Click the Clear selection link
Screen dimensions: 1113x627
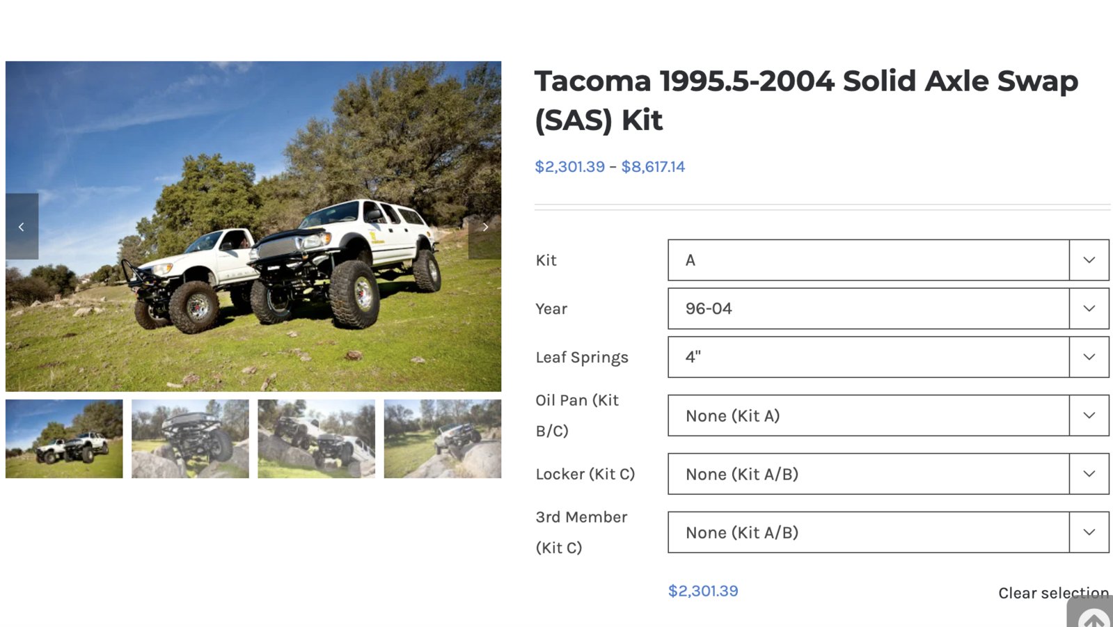1053,593
